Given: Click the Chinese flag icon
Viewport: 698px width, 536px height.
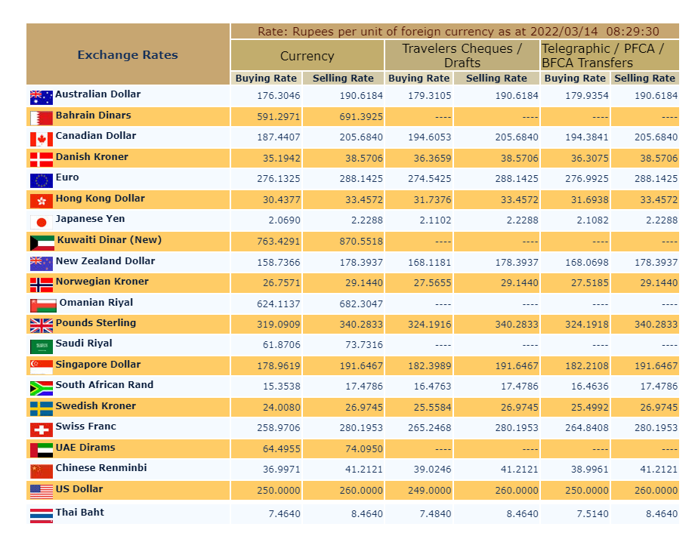Looking at the screenshot, I should [x=42, y=471].
